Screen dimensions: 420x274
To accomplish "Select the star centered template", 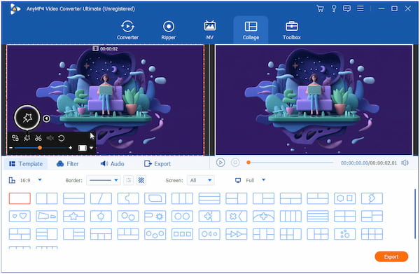I will (74, 217).
